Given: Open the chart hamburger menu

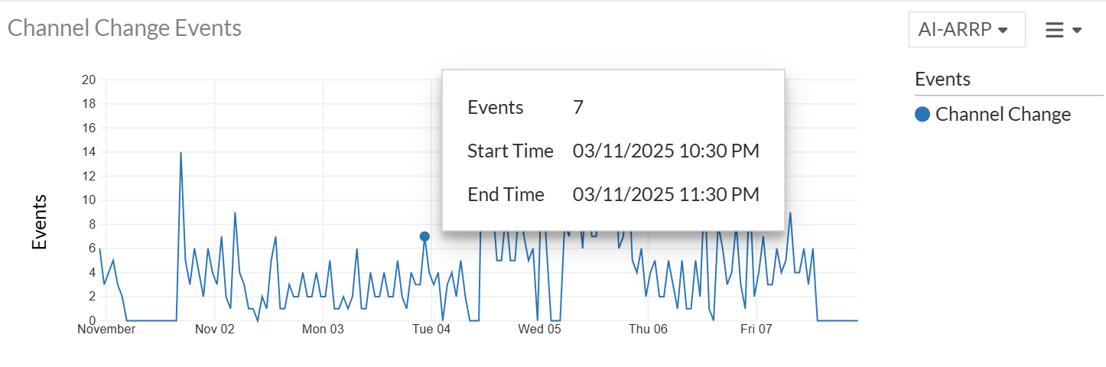Looking at the screenshot, I should point(1055,30).
